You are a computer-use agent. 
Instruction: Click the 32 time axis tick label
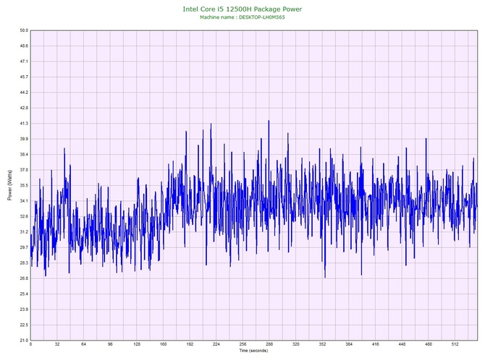click(57, 344)
